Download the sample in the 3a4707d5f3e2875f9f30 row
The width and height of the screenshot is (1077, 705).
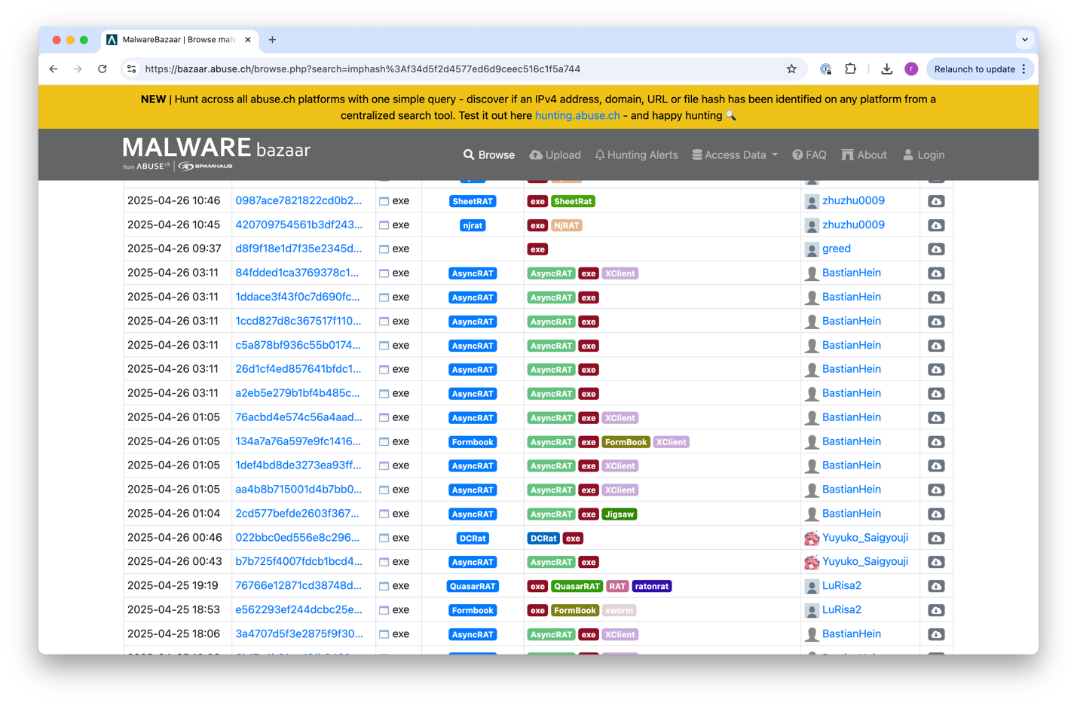[936, 634]
